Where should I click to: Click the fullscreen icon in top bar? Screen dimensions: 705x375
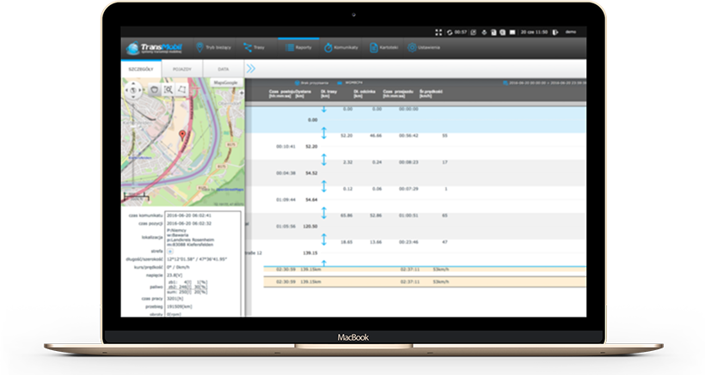[x=438, y=32]
